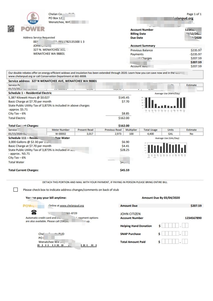Select the name 'JOHN CITIZEN'

(x=130, y=214)
